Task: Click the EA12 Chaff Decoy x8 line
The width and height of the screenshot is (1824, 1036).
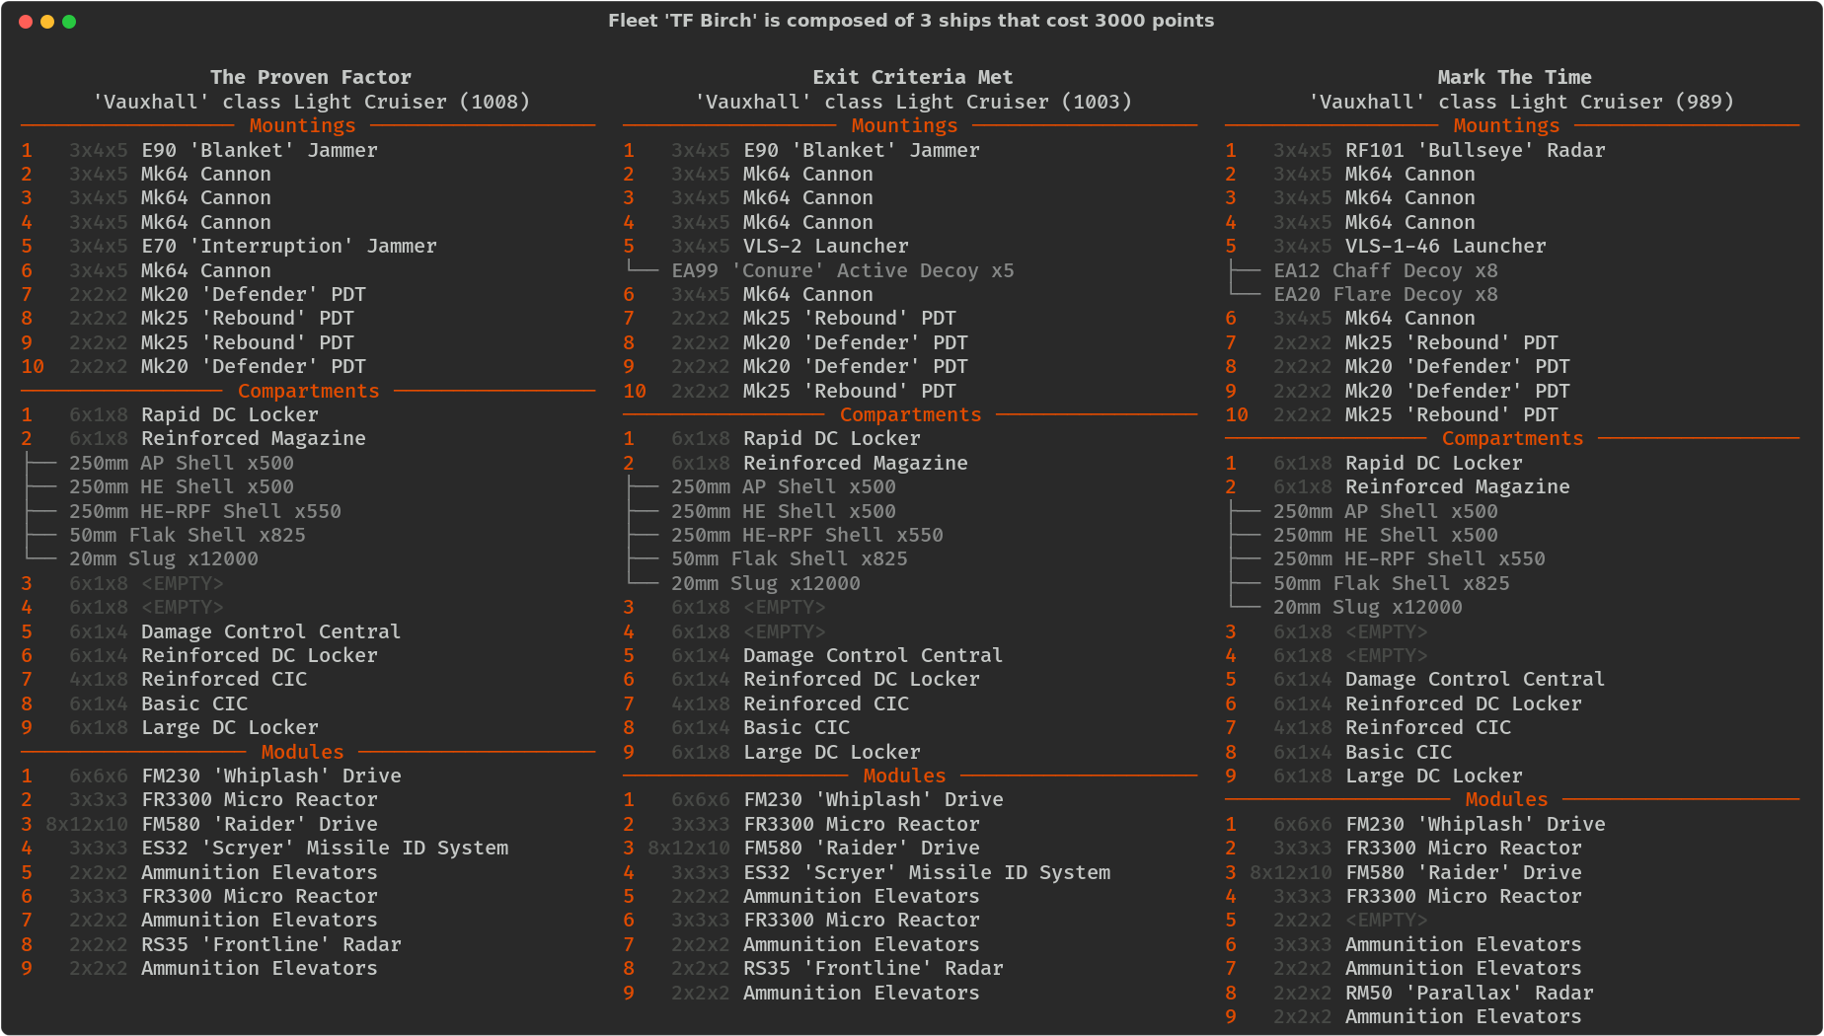Action: pyautogui.click(x=1385, y=270)
